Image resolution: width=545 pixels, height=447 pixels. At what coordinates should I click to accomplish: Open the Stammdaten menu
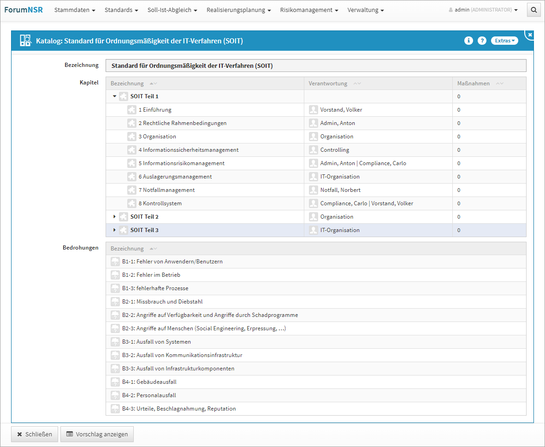75,10
